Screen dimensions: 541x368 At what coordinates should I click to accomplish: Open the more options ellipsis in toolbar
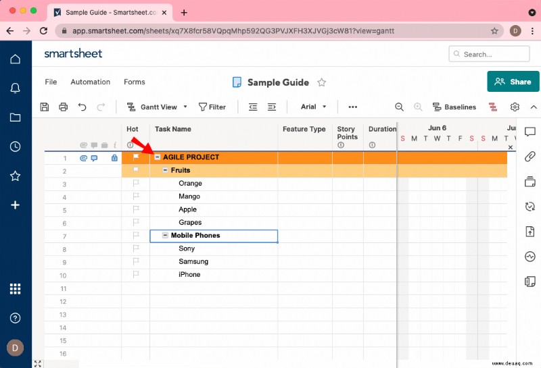352,107
